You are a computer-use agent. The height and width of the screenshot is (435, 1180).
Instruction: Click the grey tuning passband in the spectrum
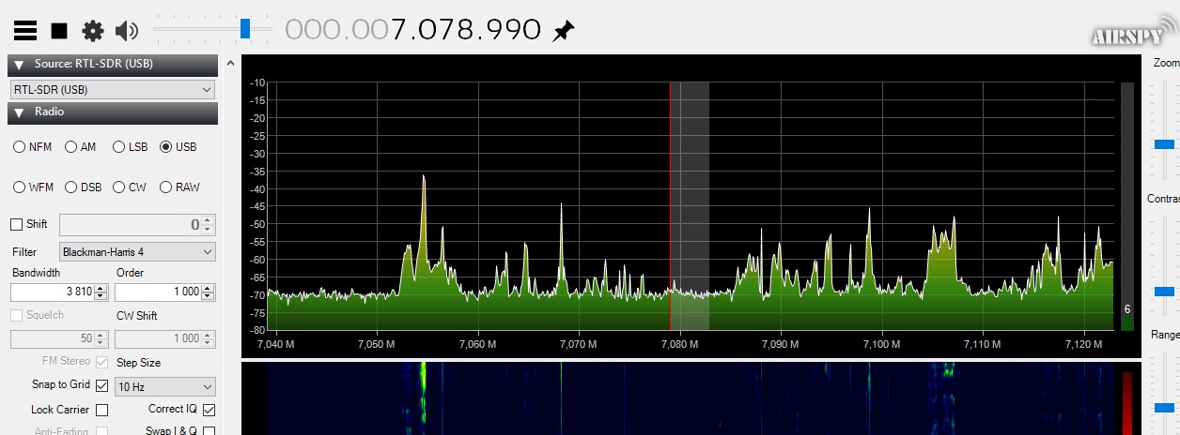(x=690, y=206)
